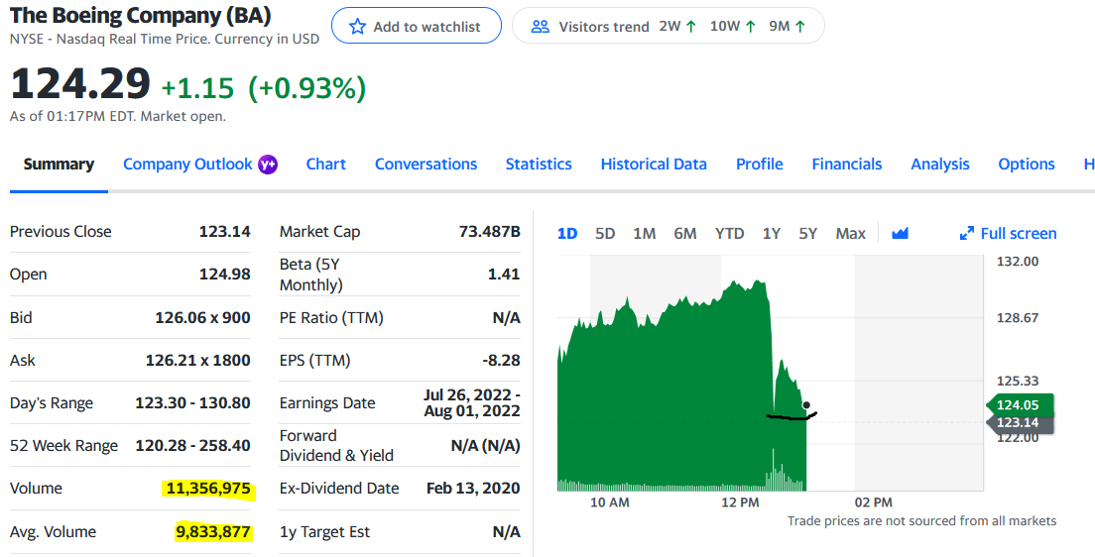
Task: Click the 52 Week Range value
Action: pyautogui.click(x=192, y=445)
